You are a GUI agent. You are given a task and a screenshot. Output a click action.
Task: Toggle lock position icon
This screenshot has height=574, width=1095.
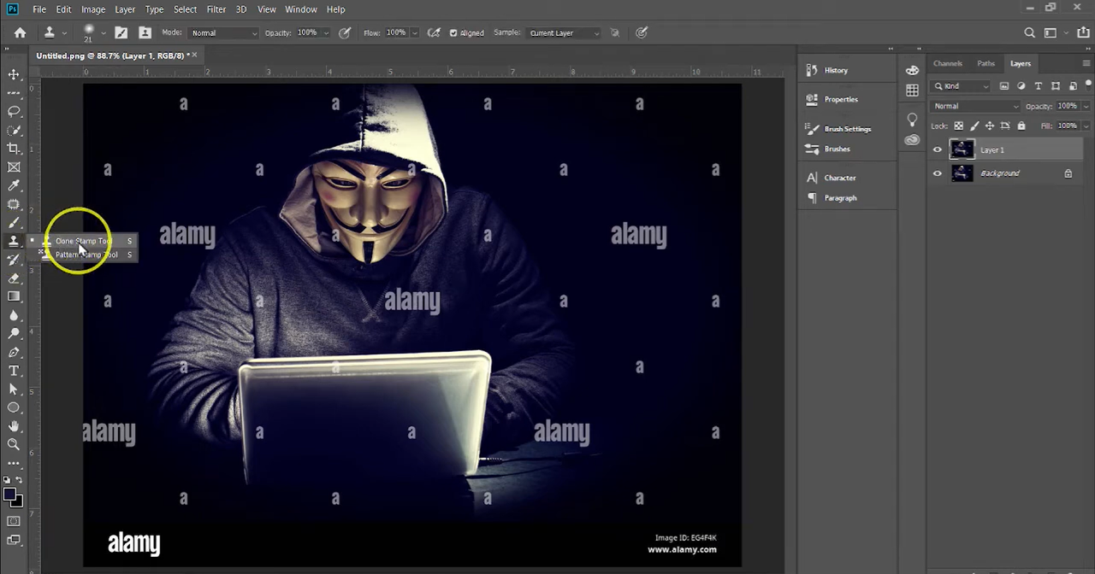990,126
